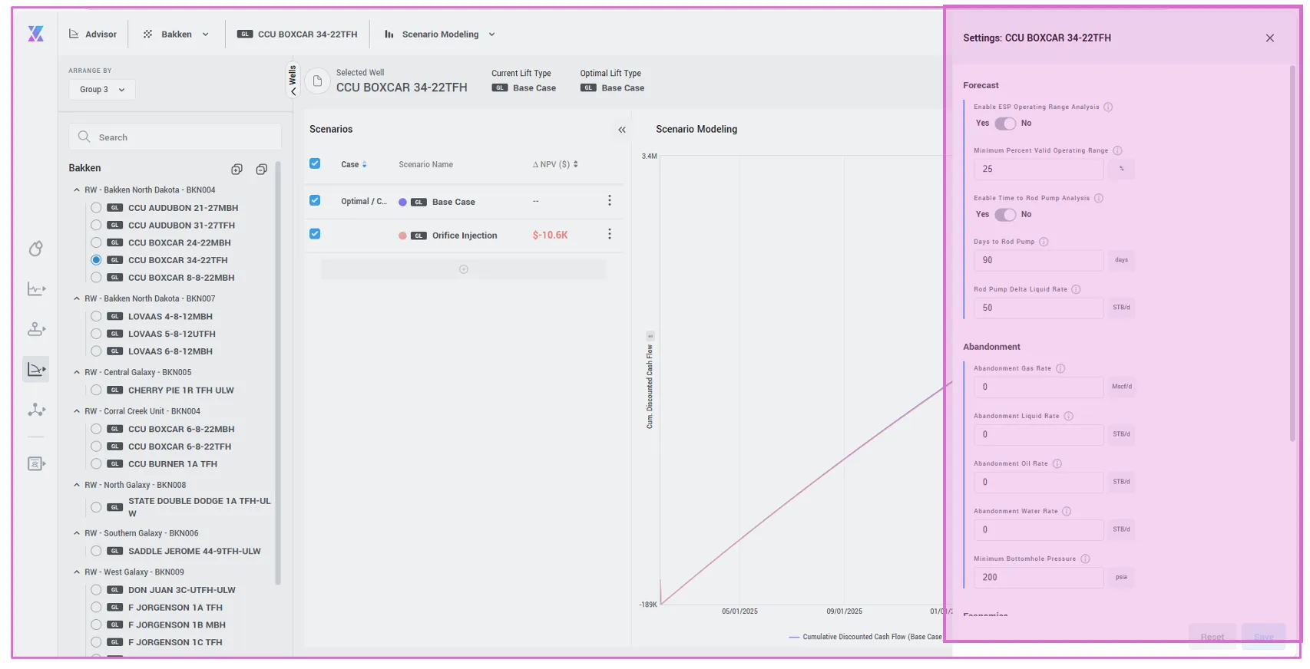Select CHERRY PIE 1R TFH ULW radio
This screenshot has height=669, width=1310.
[x=96, y=391]
